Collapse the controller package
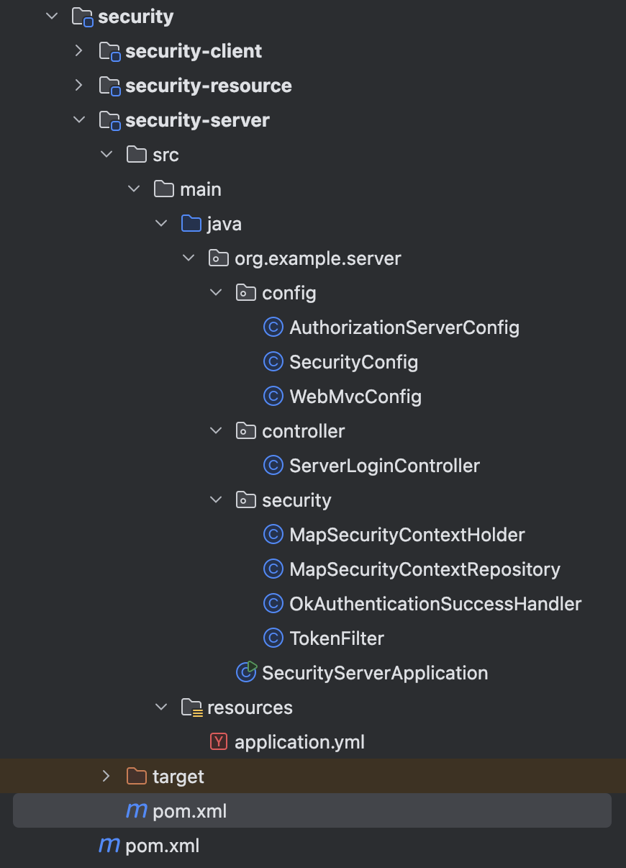 [216, 431]
